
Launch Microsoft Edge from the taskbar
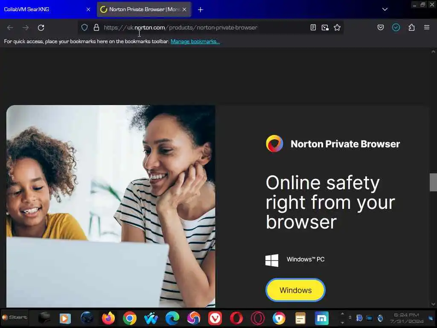pyautogui.click(x=172, y=318)
